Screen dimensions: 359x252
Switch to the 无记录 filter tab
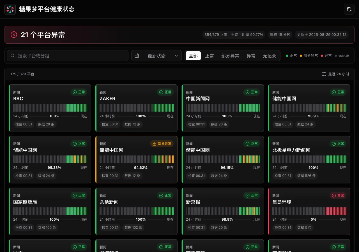pyautogui.click(x=270, y=56)
